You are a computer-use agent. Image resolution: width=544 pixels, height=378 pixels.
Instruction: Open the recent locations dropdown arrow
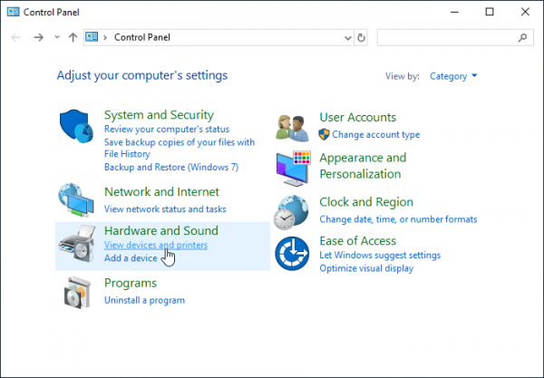[x=57, y=37]
